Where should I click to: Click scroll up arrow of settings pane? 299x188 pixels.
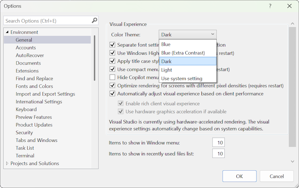[x=292, y=23]
